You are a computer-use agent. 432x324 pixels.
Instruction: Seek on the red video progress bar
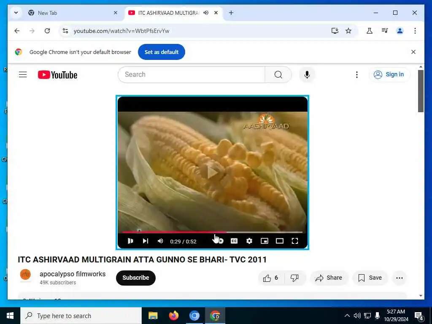click(x=213, y=232)
